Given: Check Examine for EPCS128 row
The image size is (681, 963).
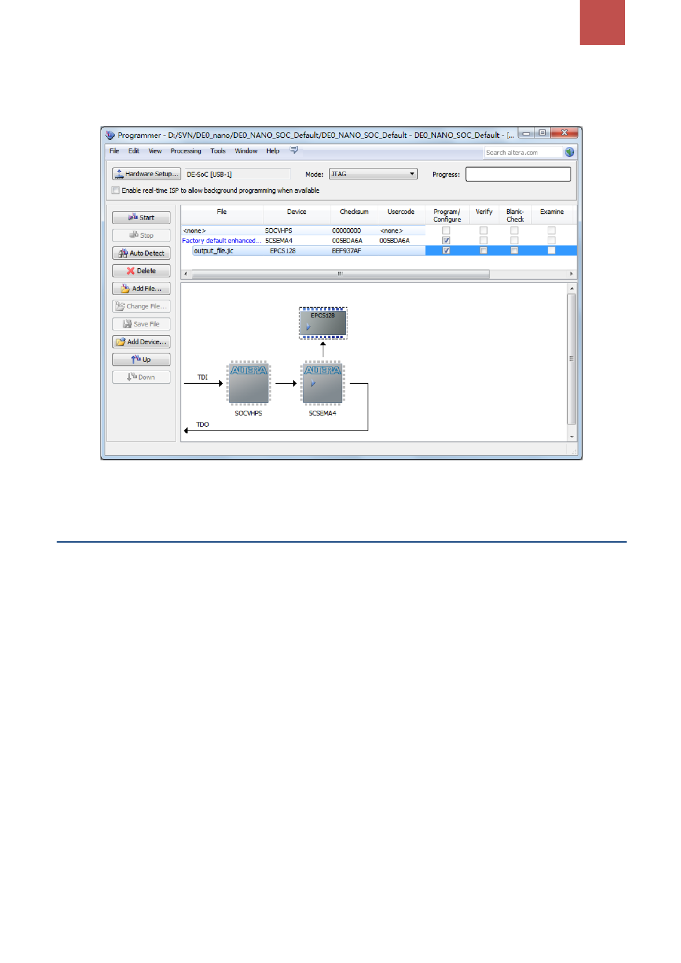Looking at the screenshot, I should tap(552, 250).
